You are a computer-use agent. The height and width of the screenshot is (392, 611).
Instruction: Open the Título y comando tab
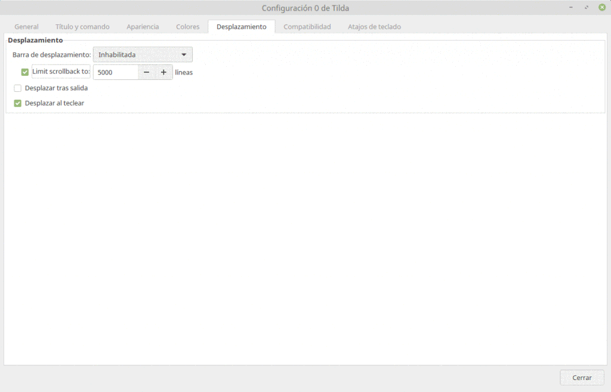point(82,26)
